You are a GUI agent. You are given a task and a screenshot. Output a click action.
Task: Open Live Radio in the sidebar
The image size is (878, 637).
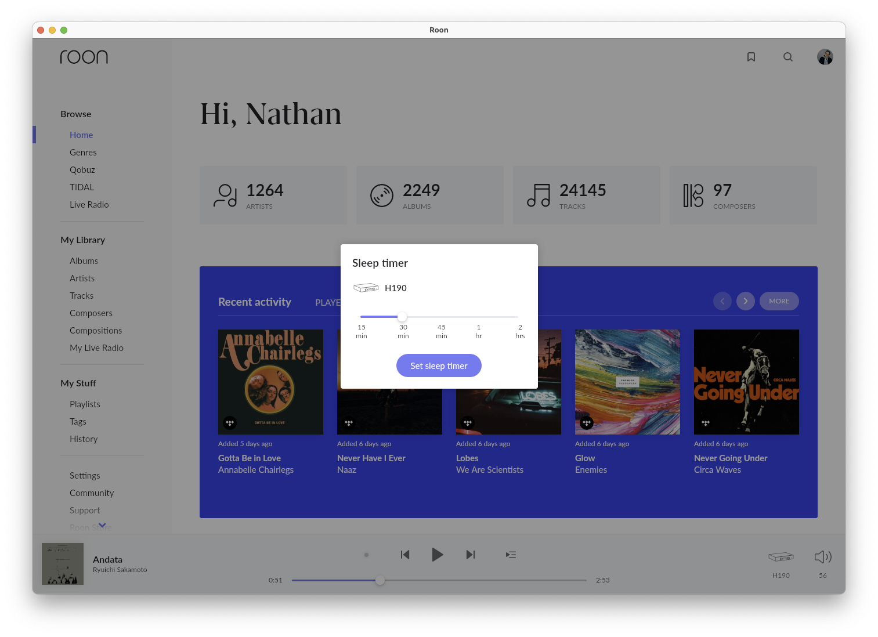89,204
